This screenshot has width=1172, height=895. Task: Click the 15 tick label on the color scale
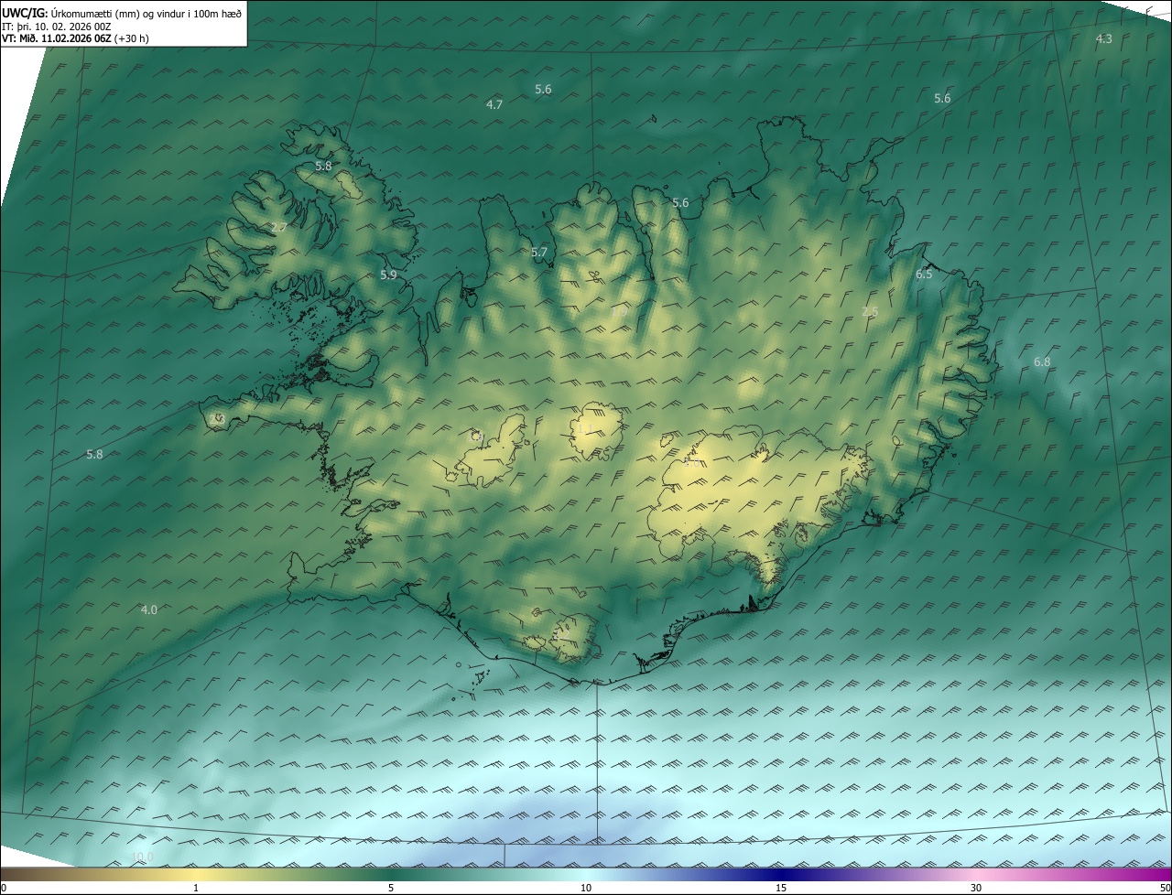(x=781, y=888)
